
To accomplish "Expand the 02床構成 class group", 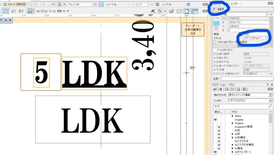I will (x=233, y=137).
